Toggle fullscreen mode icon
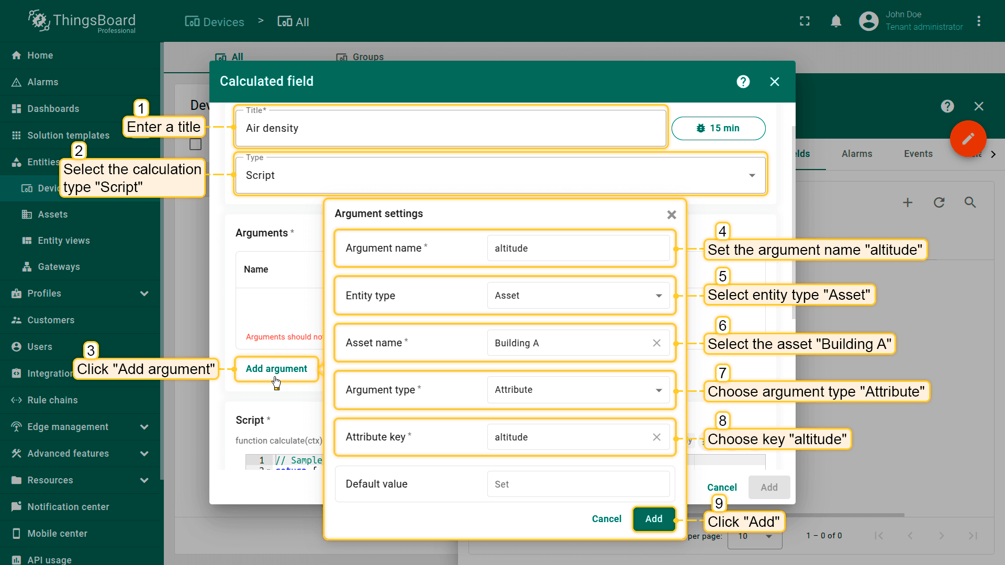The image size is (1005, 565). tap(805, 21)
